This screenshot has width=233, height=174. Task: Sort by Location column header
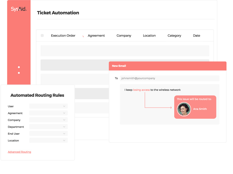[x=149, y=36]
